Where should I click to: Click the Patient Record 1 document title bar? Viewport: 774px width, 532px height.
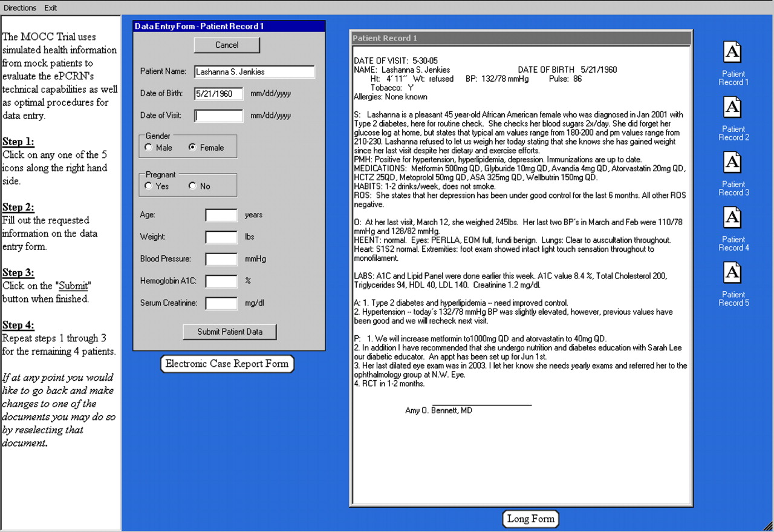click(521, 38)
